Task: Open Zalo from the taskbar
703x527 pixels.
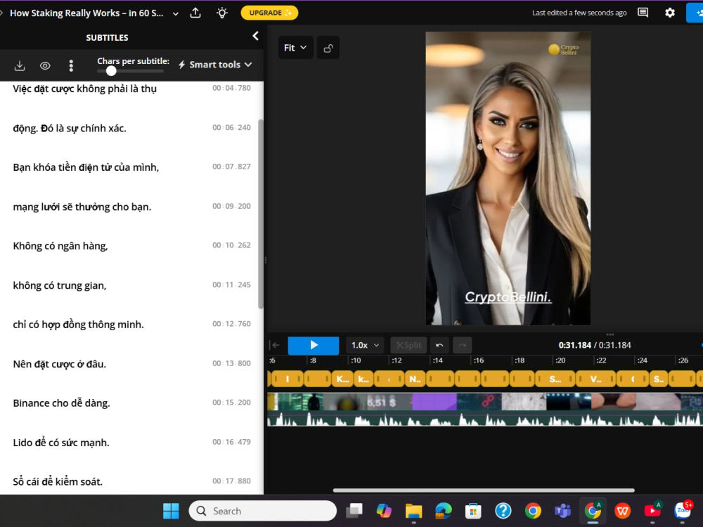Action: coord(683,510)
